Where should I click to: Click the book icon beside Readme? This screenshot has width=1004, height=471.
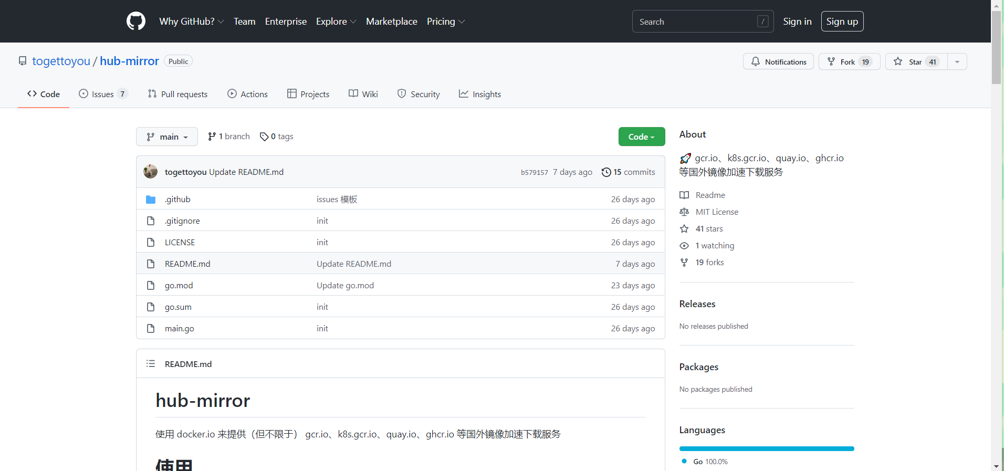(x=684, y=195)
